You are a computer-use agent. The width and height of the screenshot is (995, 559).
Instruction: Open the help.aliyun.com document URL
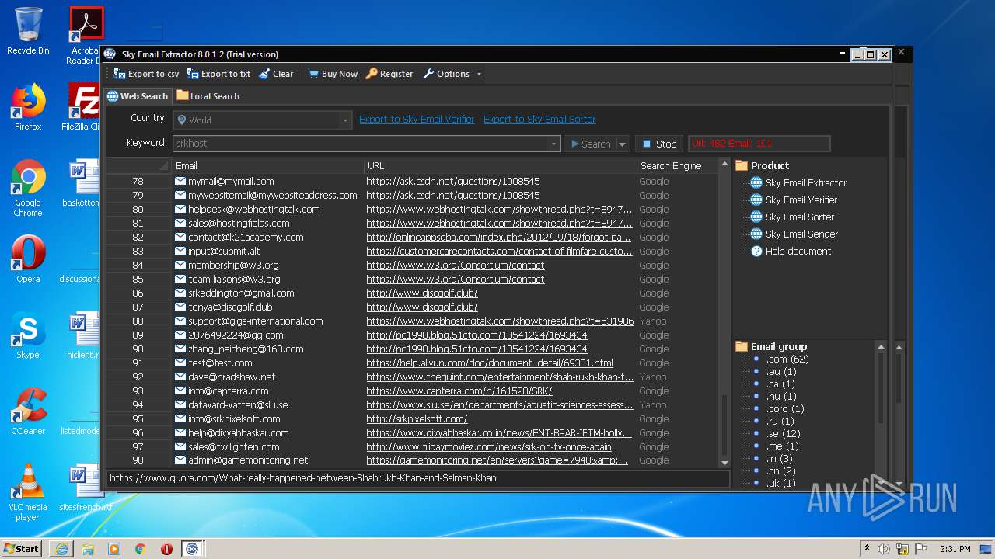point(490,363)
